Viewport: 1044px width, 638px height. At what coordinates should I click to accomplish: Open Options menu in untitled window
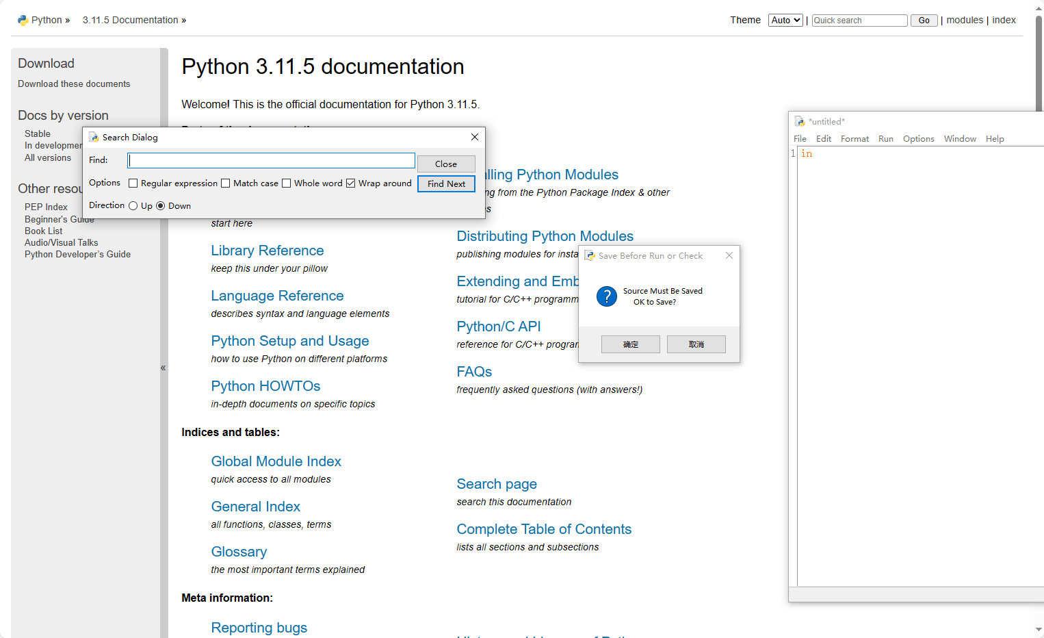[x=919, y=139]
